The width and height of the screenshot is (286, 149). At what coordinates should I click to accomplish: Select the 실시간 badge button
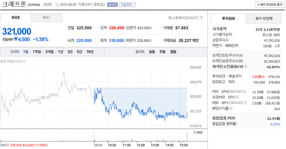click(112, 5)
